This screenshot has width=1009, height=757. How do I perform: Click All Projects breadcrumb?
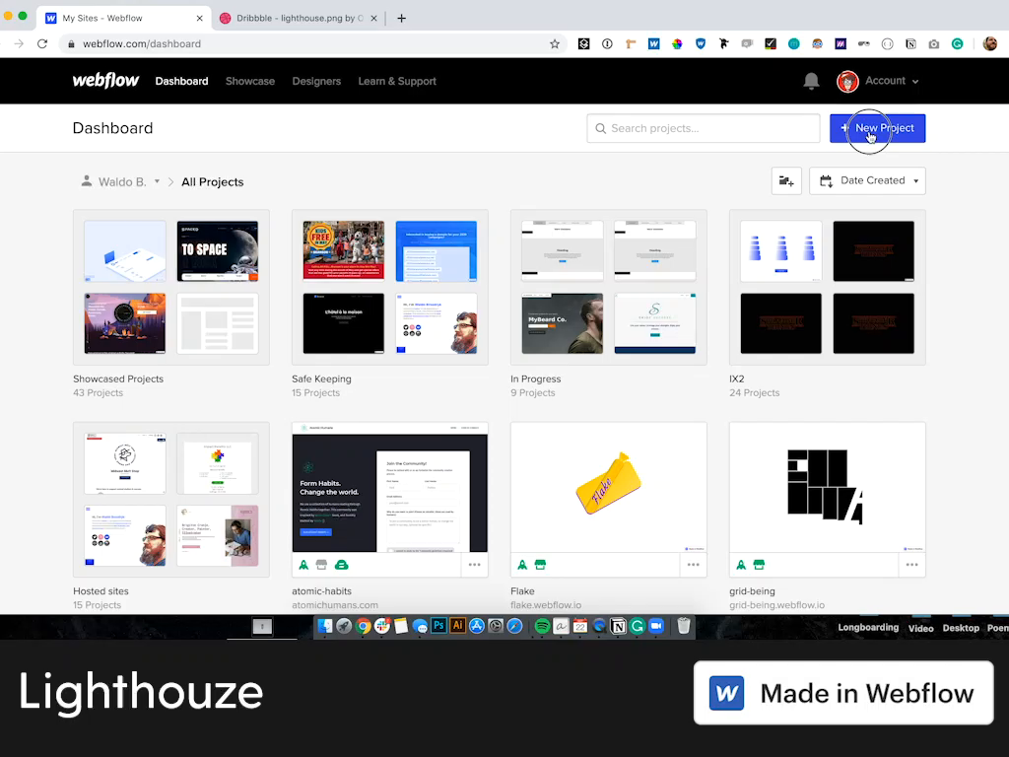pos(213,182)
